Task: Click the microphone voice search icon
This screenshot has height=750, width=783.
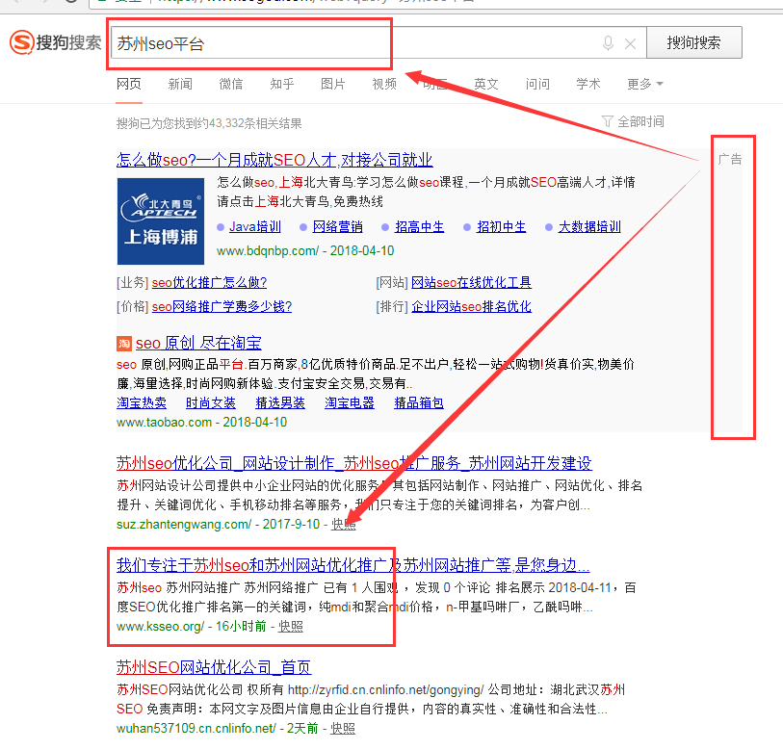Action: (x=608, y=43)
